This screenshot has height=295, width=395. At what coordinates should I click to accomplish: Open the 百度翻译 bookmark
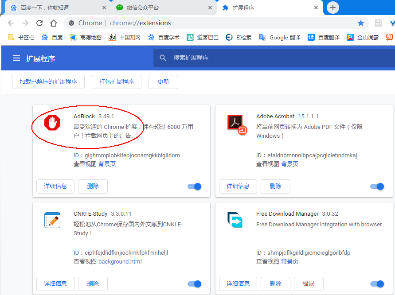[324, 38]
